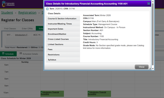Screen dimensions: 164x98
Task: Click the dialog scrollbar up arrow
Action: pyautogui.click(x=153, y=2)
